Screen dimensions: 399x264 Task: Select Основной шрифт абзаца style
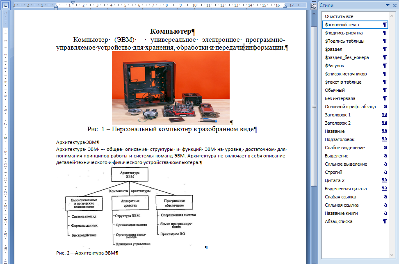point(355,107)
